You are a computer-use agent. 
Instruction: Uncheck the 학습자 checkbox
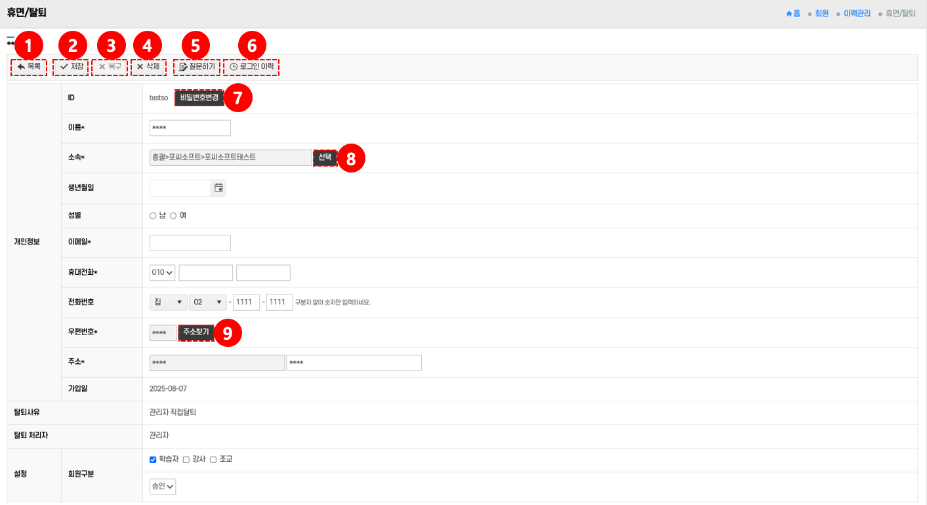point(153,460)
